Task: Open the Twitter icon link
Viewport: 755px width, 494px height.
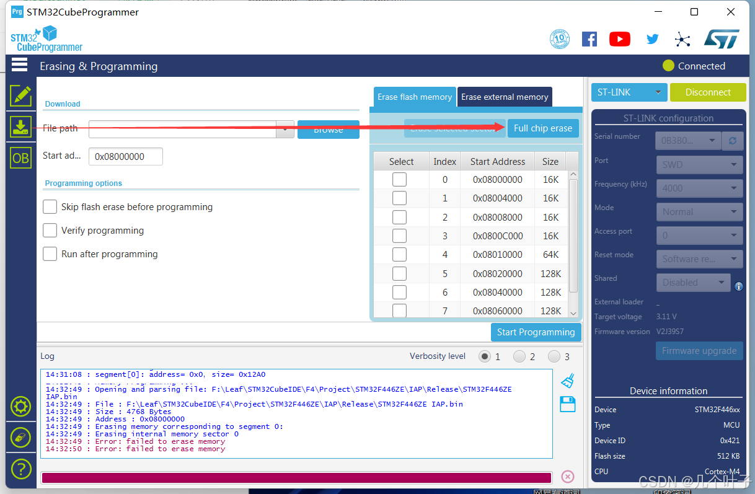Action: [652, 40]
